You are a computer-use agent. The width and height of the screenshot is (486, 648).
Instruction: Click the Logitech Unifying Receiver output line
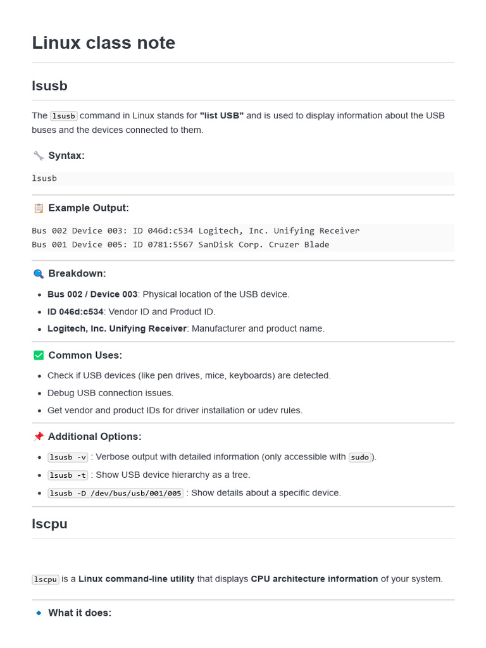coord(196,230)
